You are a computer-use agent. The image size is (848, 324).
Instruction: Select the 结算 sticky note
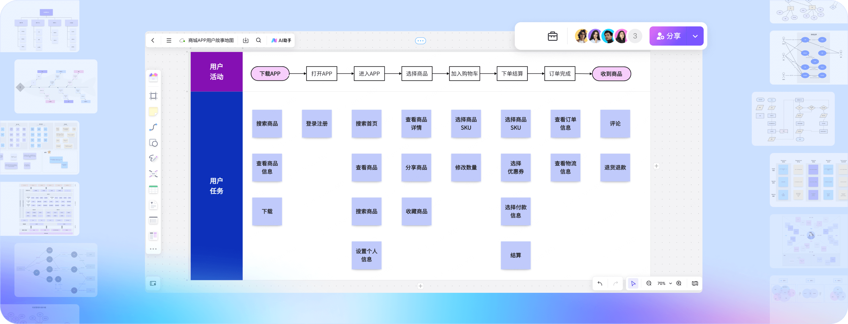[515, 255]
